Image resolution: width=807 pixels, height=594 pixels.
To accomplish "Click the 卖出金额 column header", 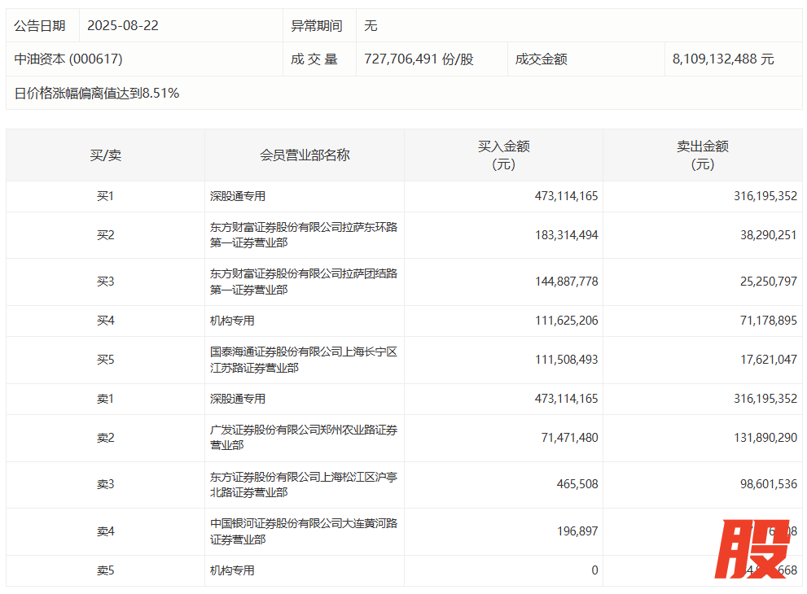I will pyautogui.click(x=702, y=155).
